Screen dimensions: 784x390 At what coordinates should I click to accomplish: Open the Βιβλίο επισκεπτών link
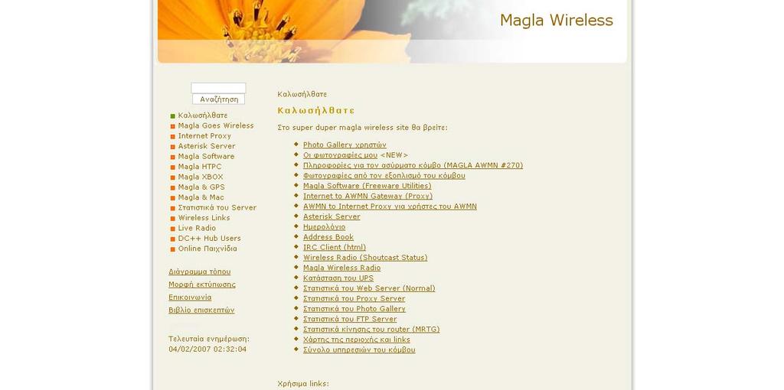pyautogui.click(x=201, y=310)
